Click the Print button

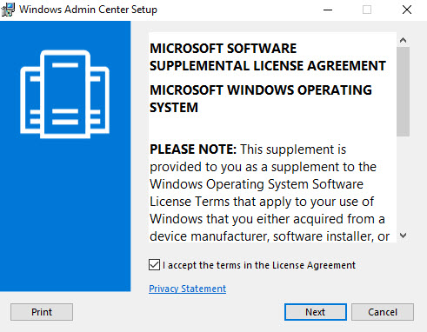pos(42,312)
